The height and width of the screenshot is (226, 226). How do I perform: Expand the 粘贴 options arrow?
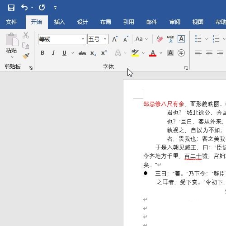(x=12, y=57)
